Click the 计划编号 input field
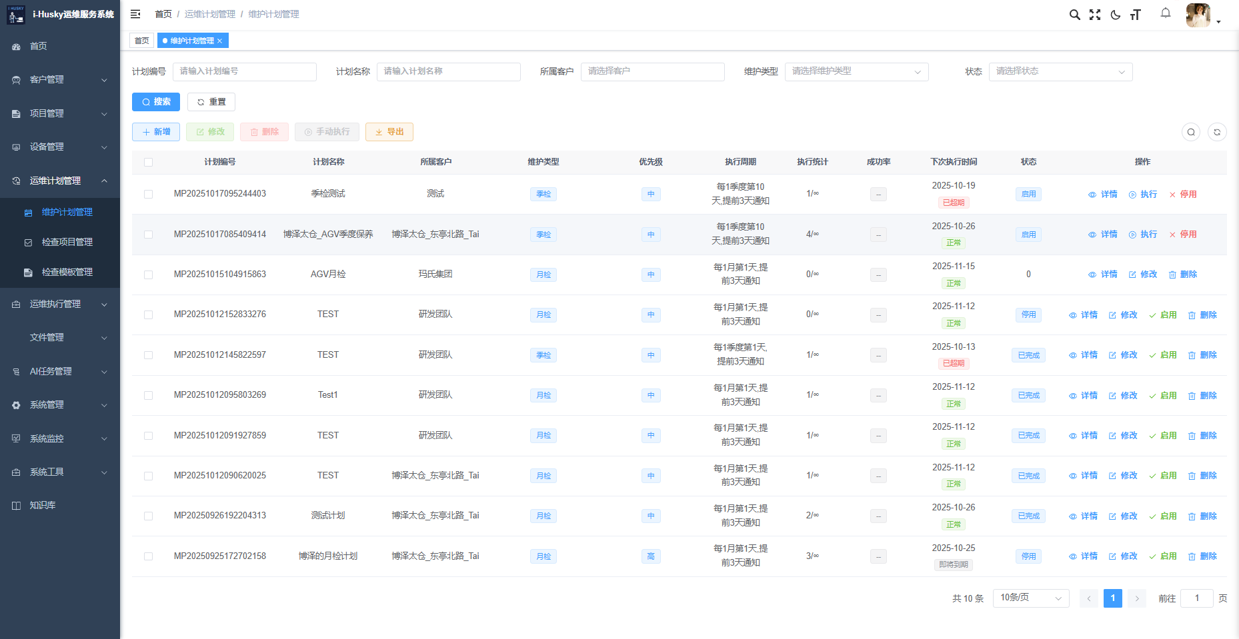Image resolution: width=1239 pixels, height=639 pixels. pos(244,71)
